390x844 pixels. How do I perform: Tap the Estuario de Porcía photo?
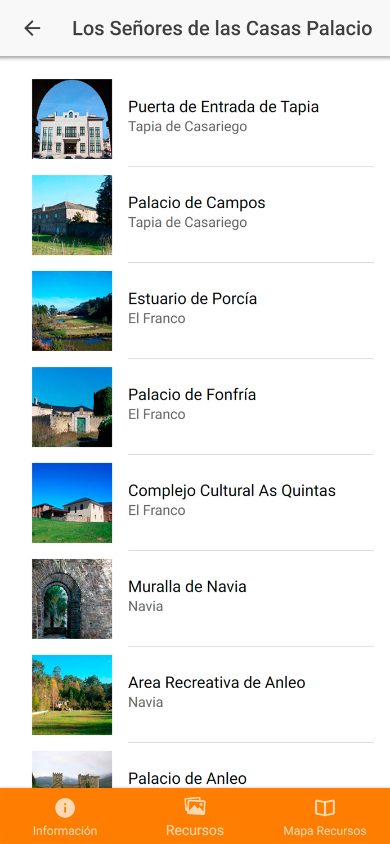72,311
